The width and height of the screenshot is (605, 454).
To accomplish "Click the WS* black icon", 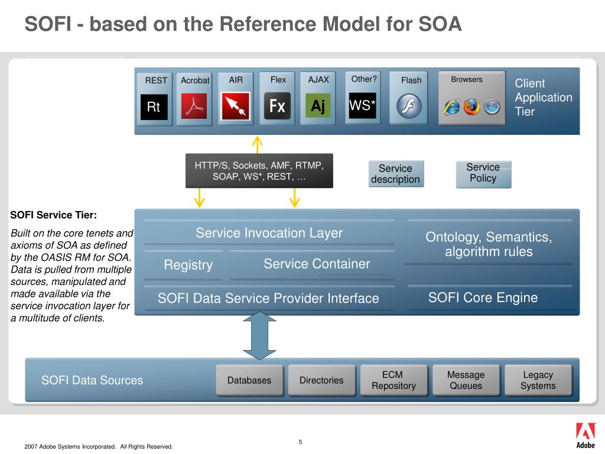I will (362, 105).
